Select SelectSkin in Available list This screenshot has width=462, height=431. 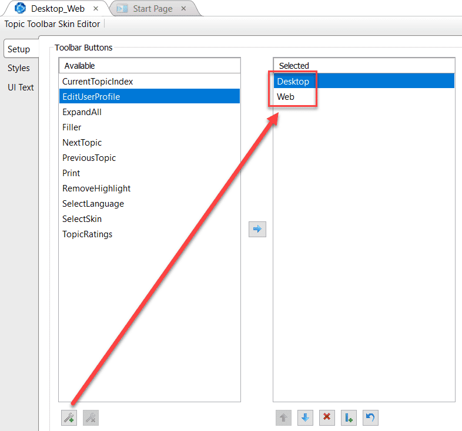click(x=150, y=219)
